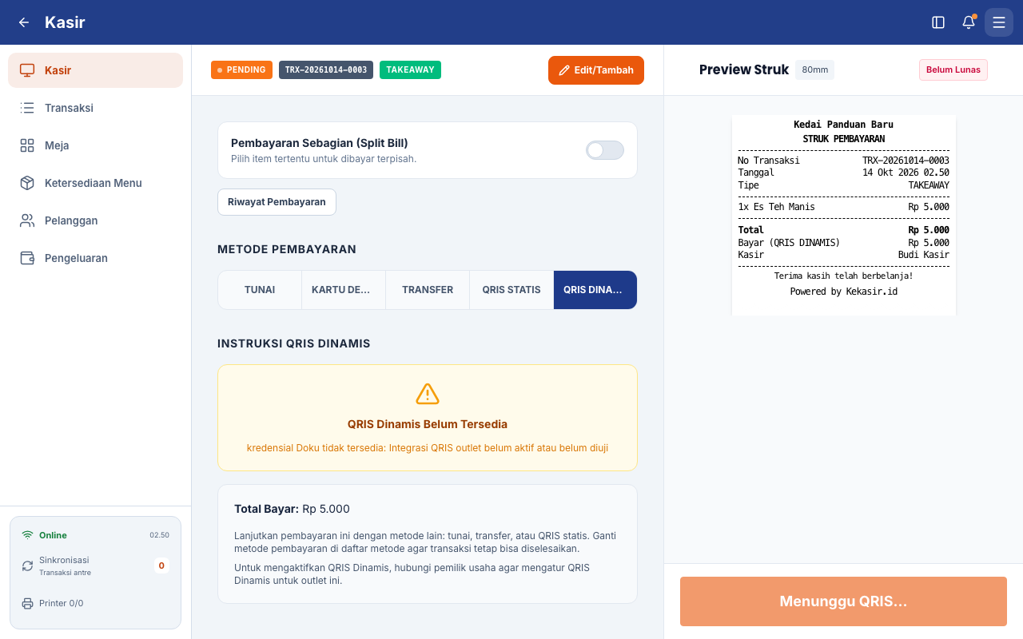Image resolution: width=1023 pixels, height=639 pixels.
Task: Click the Ketersediaan Menu box icon
Action: [x=27, y=183]
